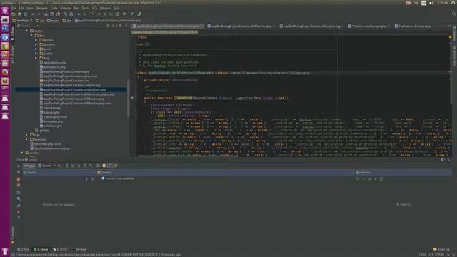Click the Cut scissors toolbar icon
The image size is (457, 257).
click(46, 14)
